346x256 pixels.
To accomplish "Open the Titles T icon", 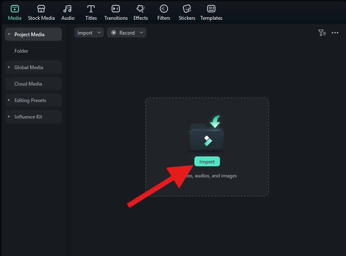I will (91, 9).
